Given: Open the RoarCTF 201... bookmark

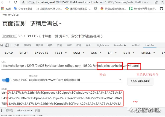Looking at the screenshot, I should pyautogui.click(x=49, y=9).
